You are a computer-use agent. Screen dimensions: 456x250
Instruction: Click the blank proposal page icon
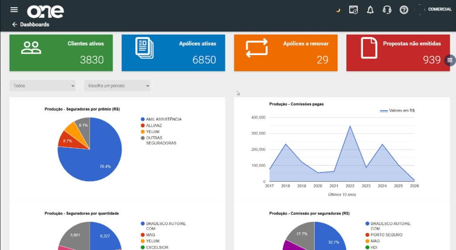[x=369, y=48]
